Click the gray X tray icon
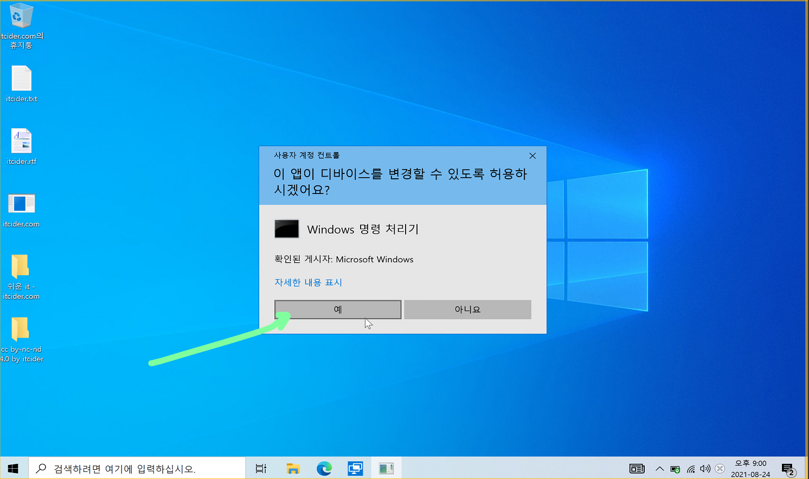The width and height of the screenshot is (809, 479). point(720,469)
